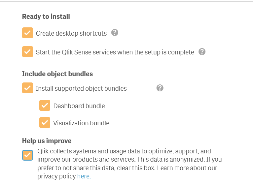This screenshot has width=253, height=187.
Task: Toggle the Visualization bundle checkbox
Action: click(x=45, y=123)
